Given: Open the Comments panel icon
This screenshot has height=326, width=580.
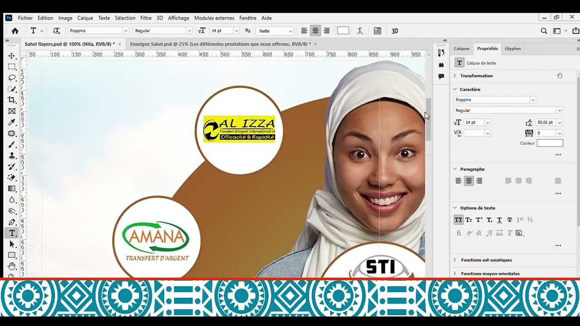Looking at the screenshot, I should tap(441, 77).
